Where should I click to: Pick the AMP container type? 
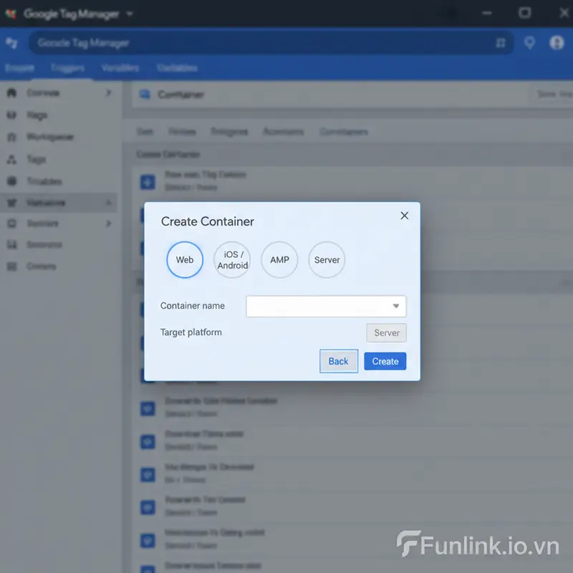(x=279, y=260)
